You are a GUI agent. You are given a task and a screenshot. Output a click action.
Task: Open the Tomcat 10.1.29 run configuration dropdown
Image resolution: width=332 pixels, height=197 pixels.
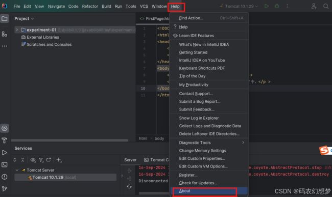239,6
